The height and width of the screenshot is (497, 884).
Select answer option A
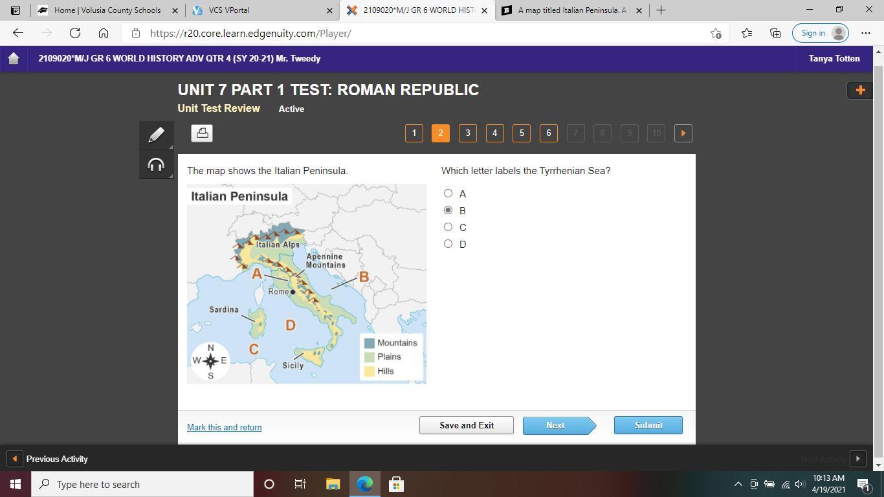(x=448, y=193)
